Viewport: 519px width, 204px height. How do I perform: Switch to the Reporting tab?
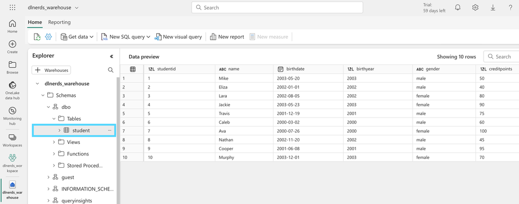59,22
